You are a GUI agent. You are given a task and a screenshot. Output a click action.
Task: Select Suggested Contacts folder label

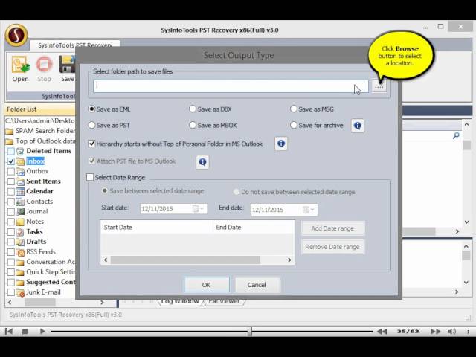[x=51, y=282]
